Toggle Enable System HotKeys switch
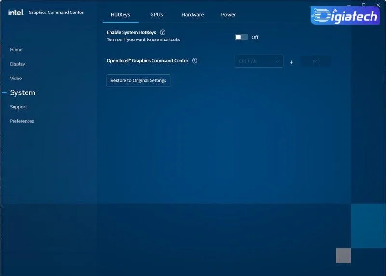Viewport: 386px width, 276px height. 241,37
